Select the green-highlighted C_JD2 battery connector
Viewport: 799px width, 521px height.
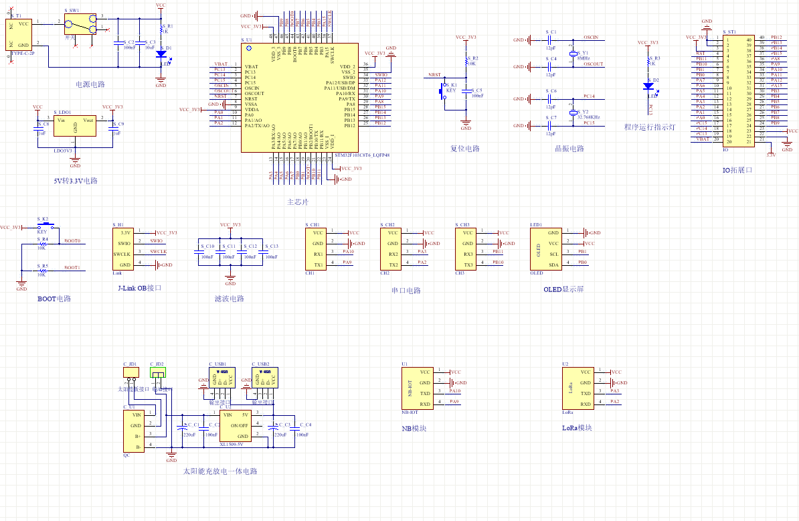click(x=158, y=372)
